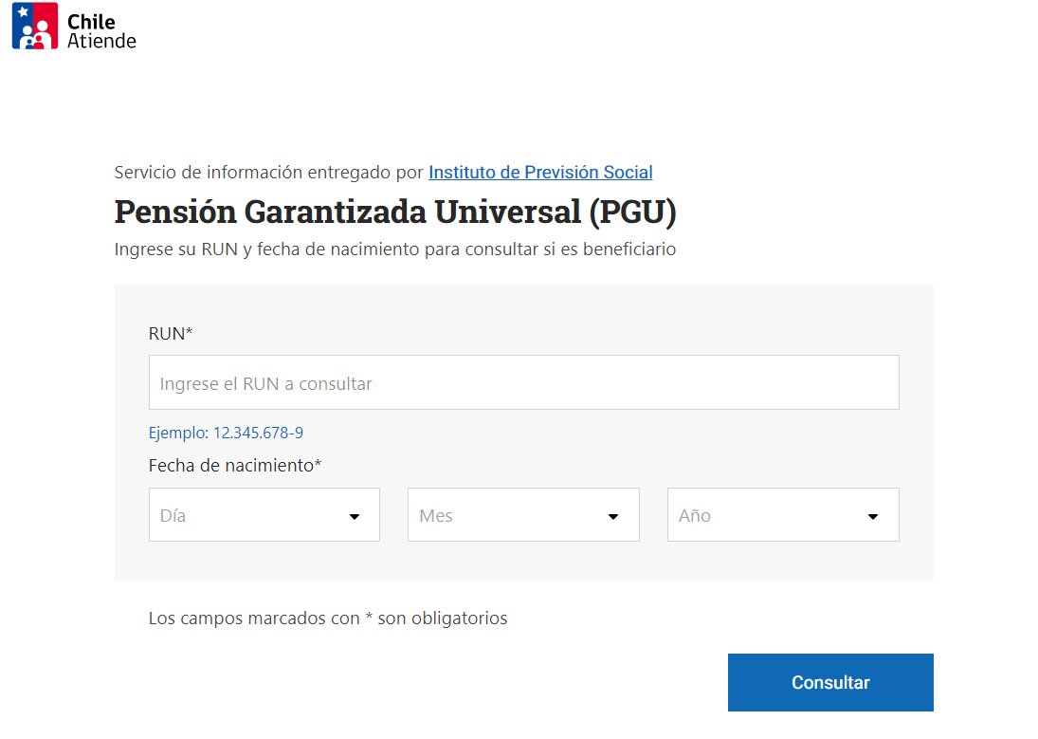Click the "Día" placeholder text
The image size is (1038, 739).
coord(173,516)
